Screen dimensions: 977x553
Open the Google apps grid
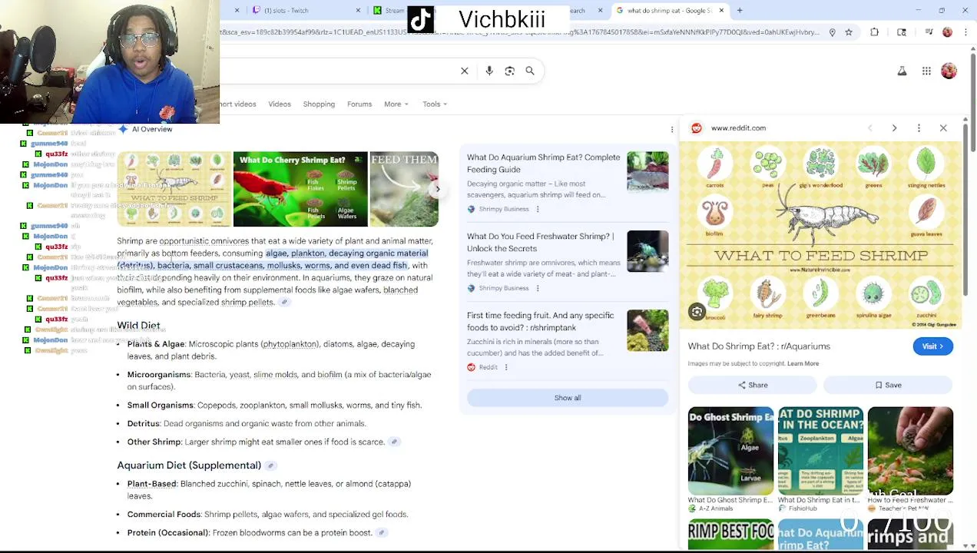pos(926,71)
